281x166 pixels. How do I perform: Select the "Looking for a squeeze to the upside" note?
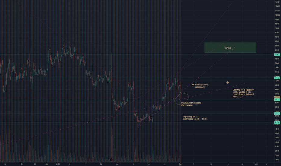pos(243,93)
